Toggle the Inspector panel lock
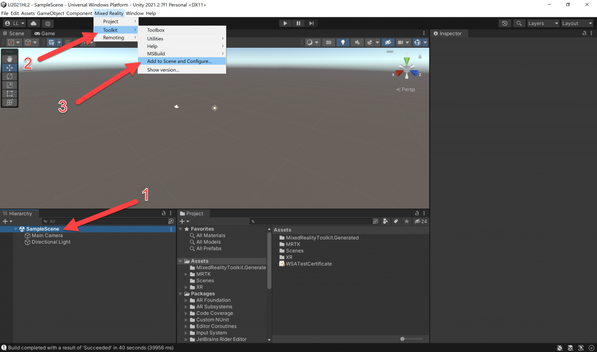This screenshot has height=352, width=597. click(584, 33)
